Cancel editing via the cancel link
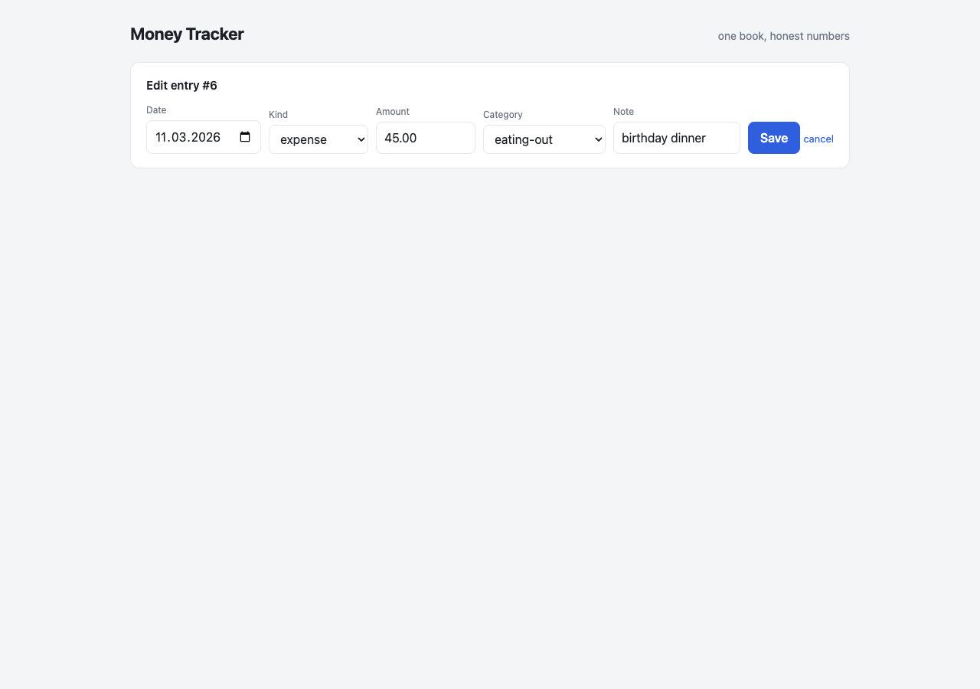The image size is (980, 689). pos(818,139)
